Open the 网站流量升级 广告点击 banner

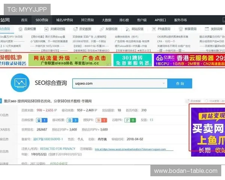[70, 60]
